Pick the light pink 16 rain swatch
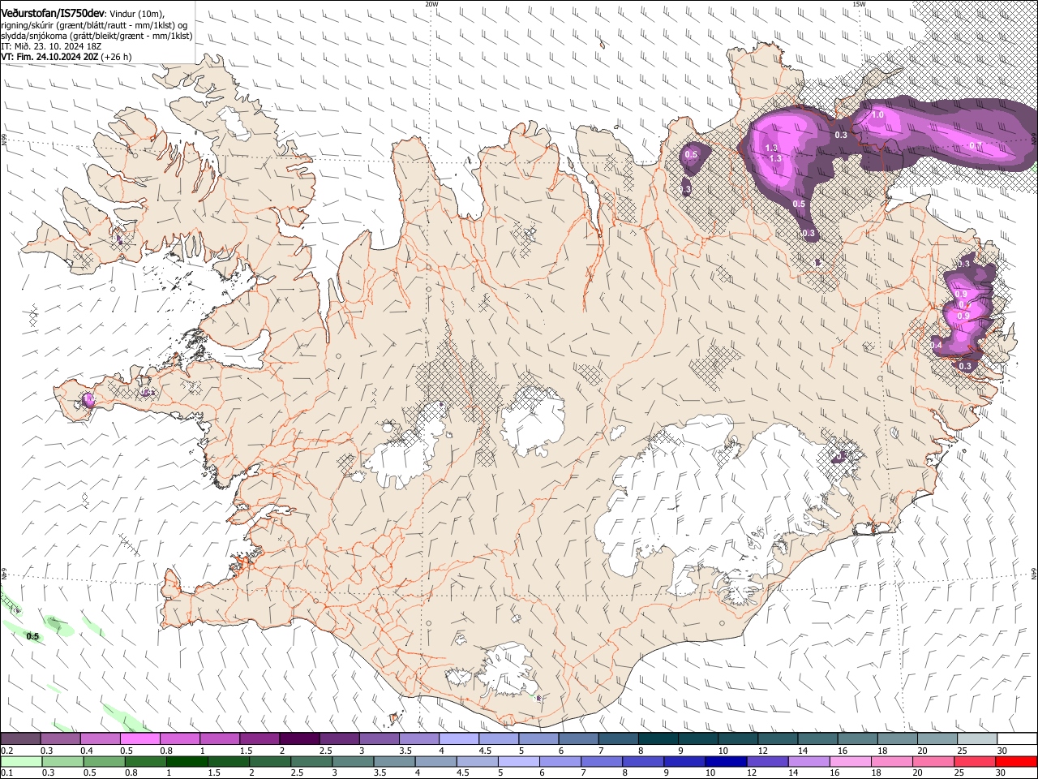This screenshot has width=1038, height=779. point(850,761)
